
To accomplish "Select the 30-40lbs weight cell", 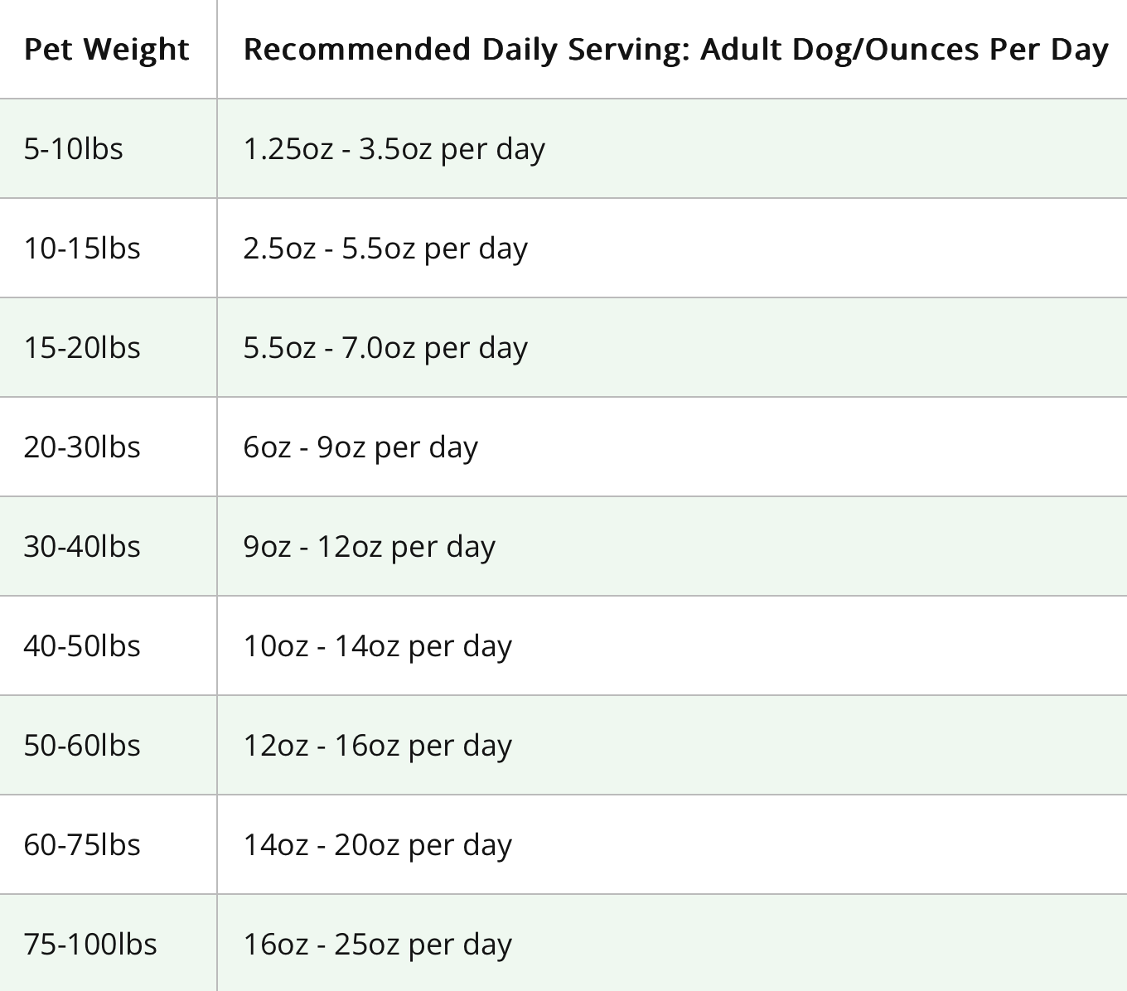I will pos(82,547).
